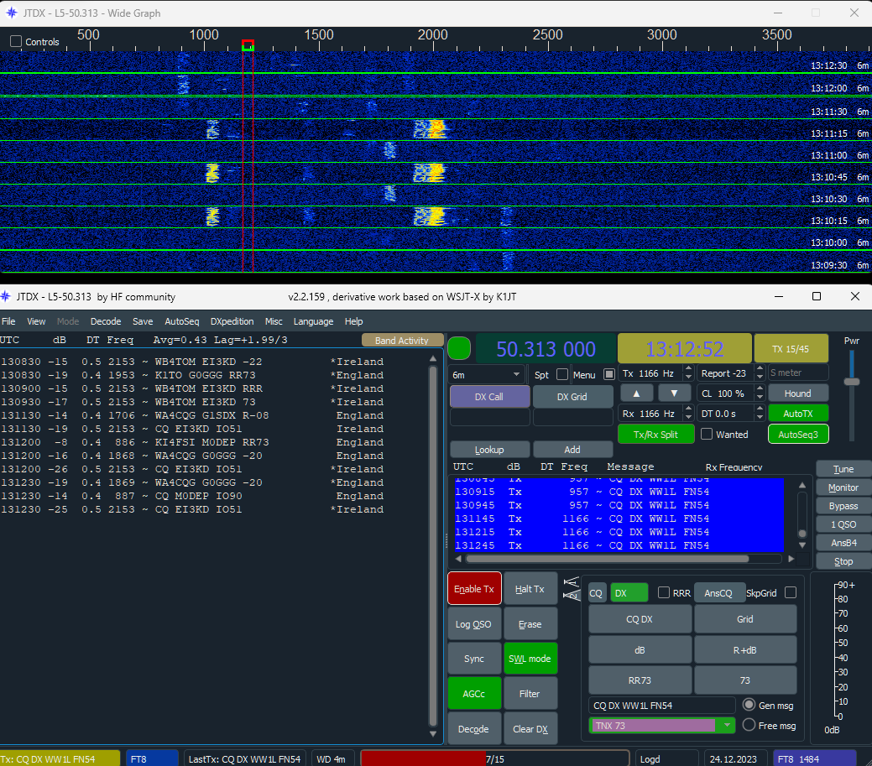872x766 pixels.
Task: Click the RR73 message button
Action: 640,680
